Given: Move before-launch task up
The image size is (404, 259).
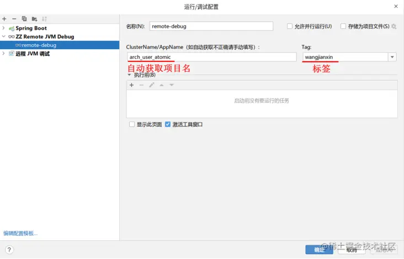Looking at the screenshot, I should (x=162, y=85).
